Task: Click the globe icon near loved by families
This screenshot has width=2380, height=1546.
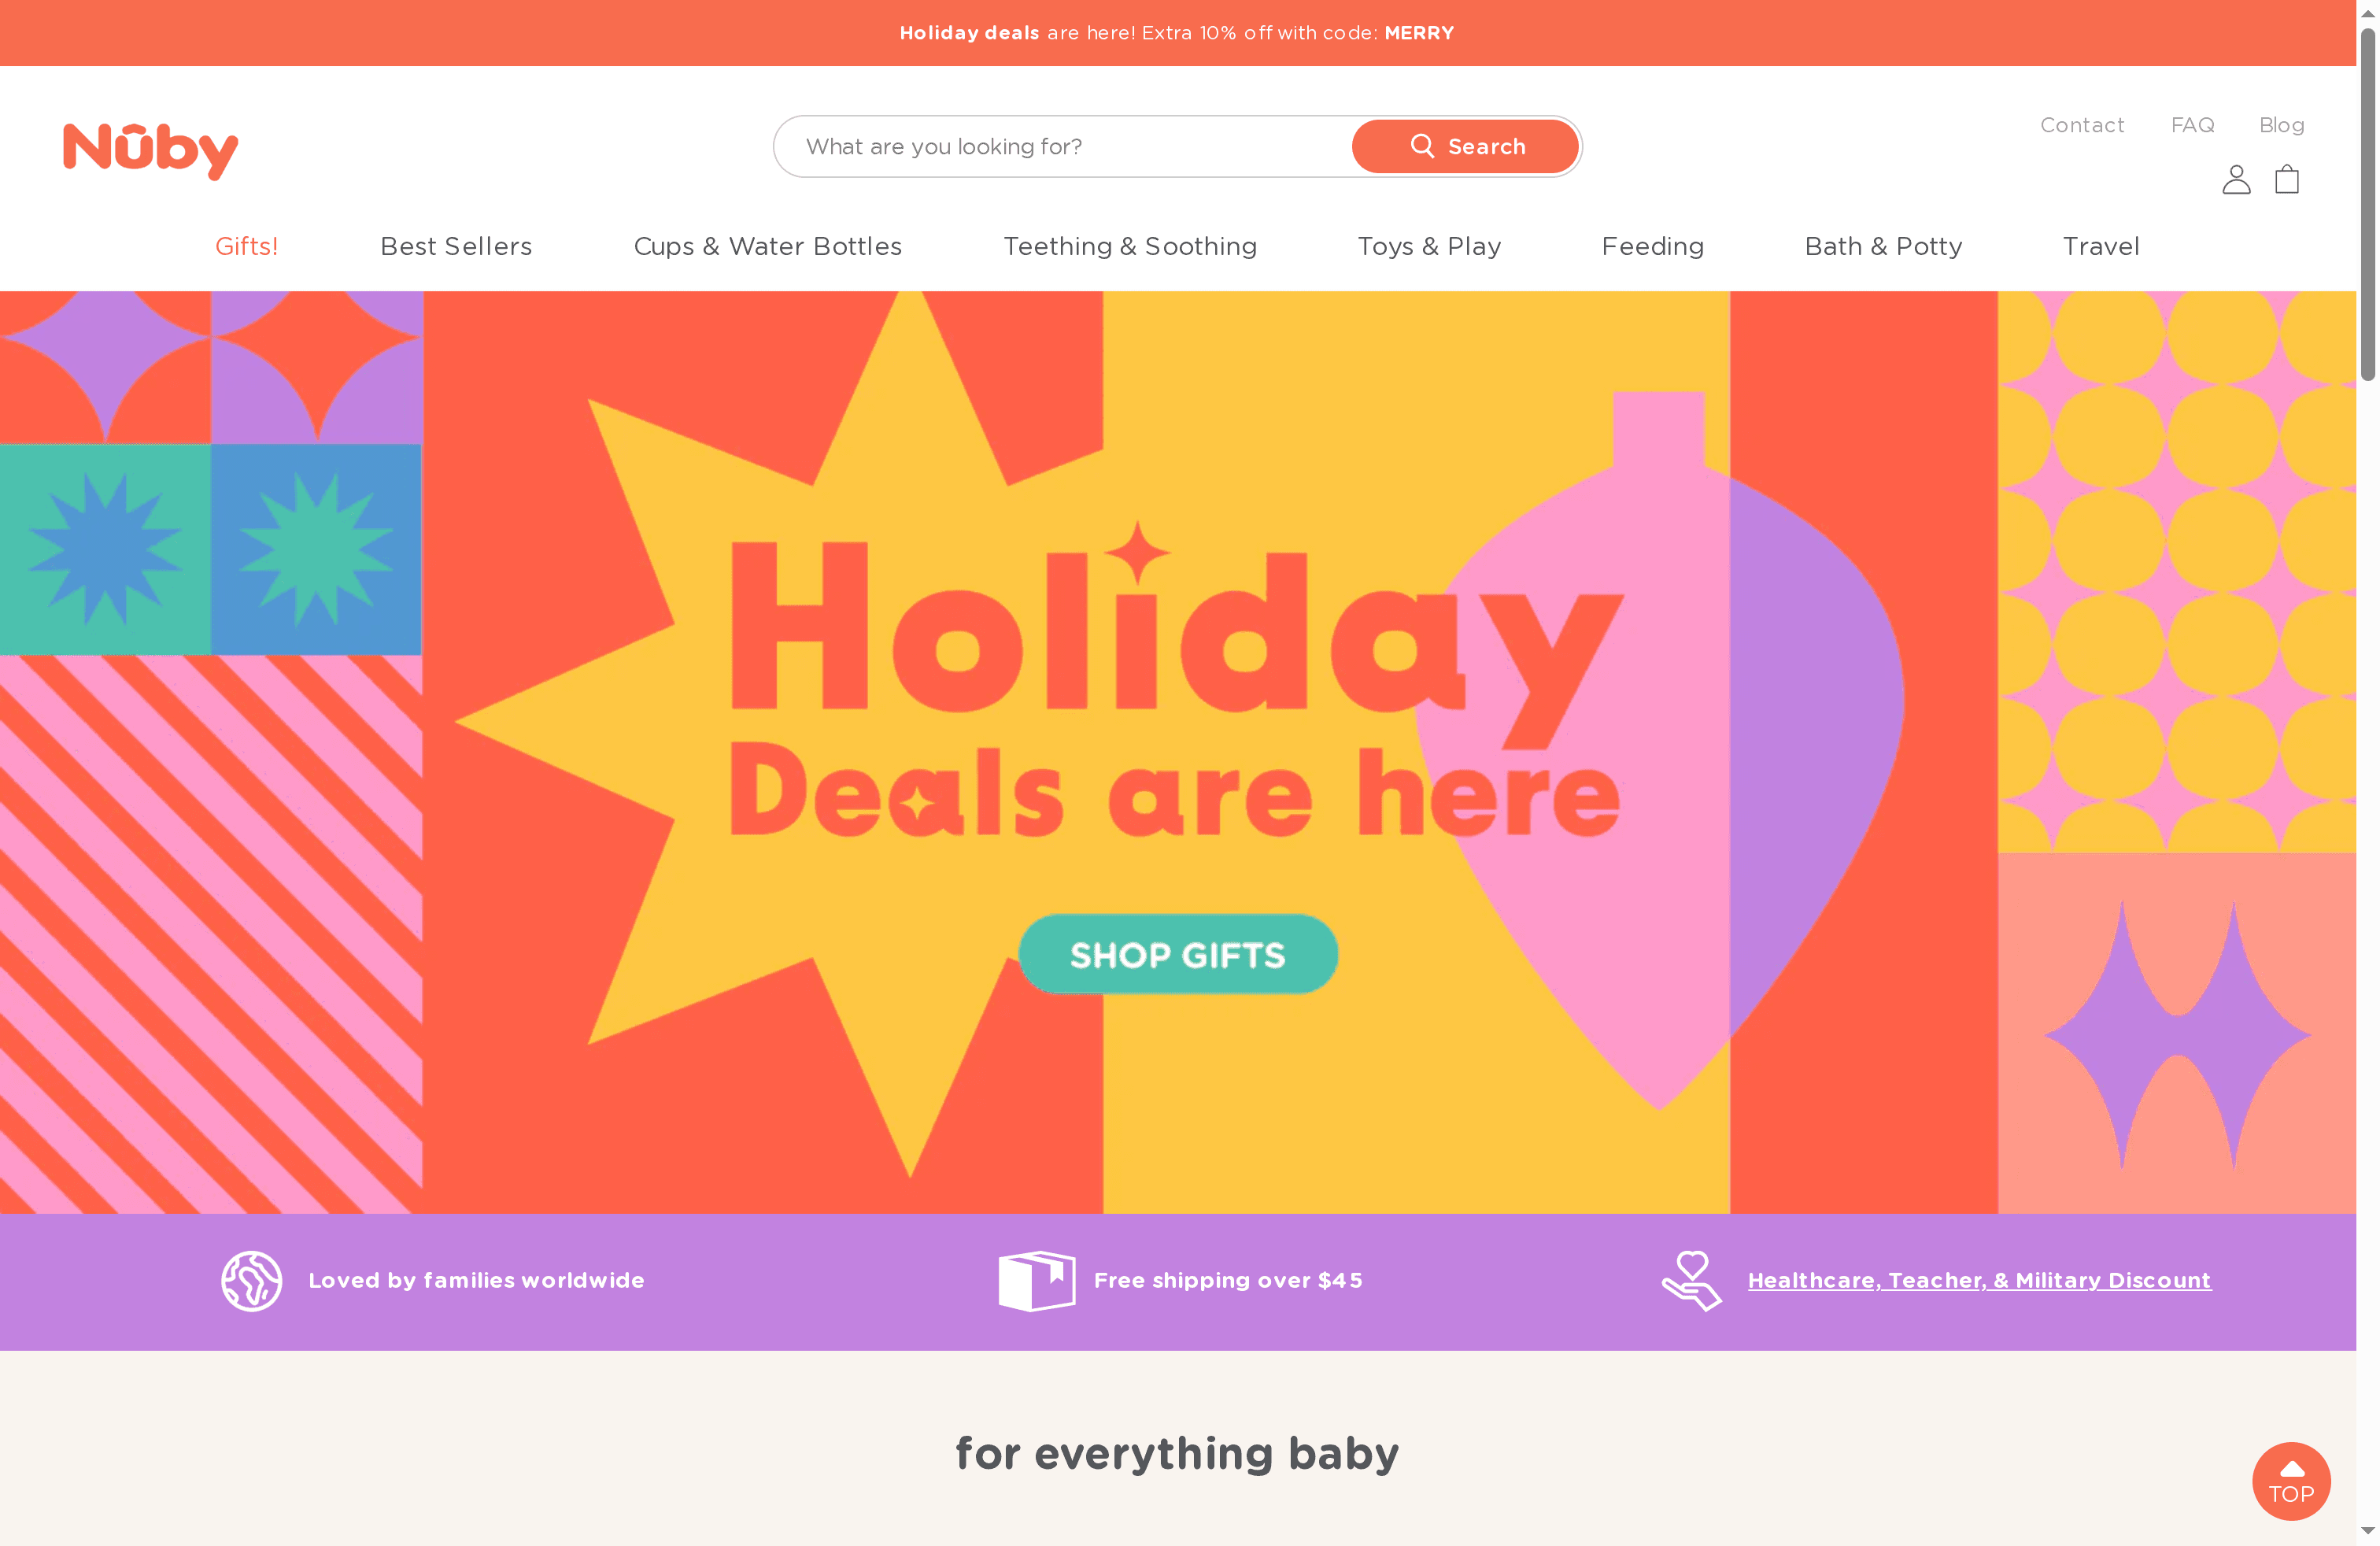Action: [251, 1280]
